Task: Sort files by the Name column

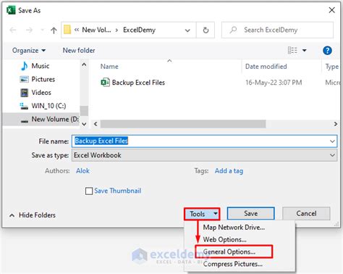Action: click(x=109, y=67)
